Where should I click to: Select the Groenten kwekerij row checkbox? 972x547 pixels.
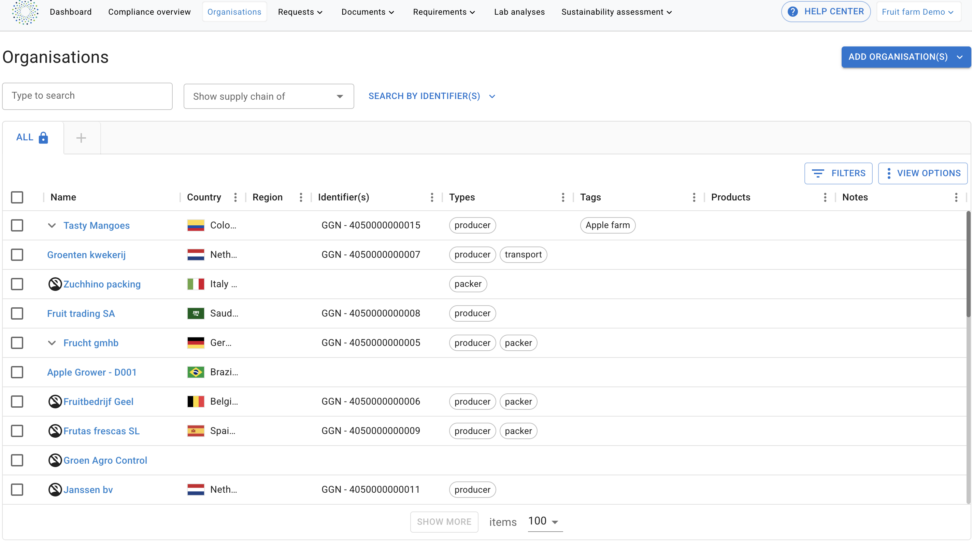tap(17, 255)
